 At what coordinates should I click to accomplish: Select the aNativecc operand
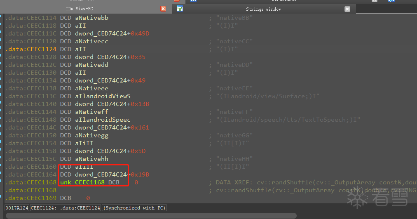[91, 41]
